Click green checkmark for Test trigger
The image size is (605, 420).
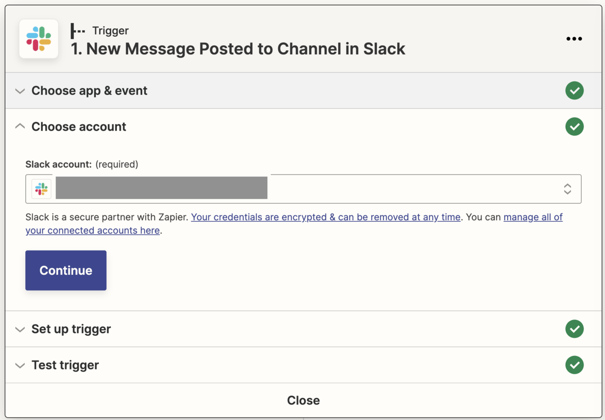point(574,365)
